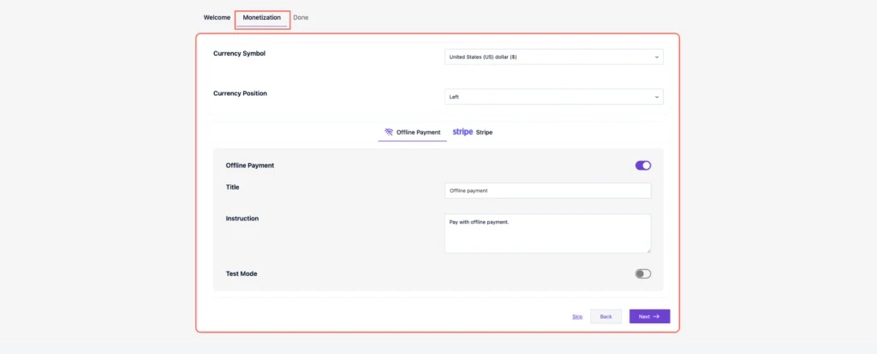Viewport: 877px width, 354px height.
Task: Click the Title label
Action: [x=233, y=187]
